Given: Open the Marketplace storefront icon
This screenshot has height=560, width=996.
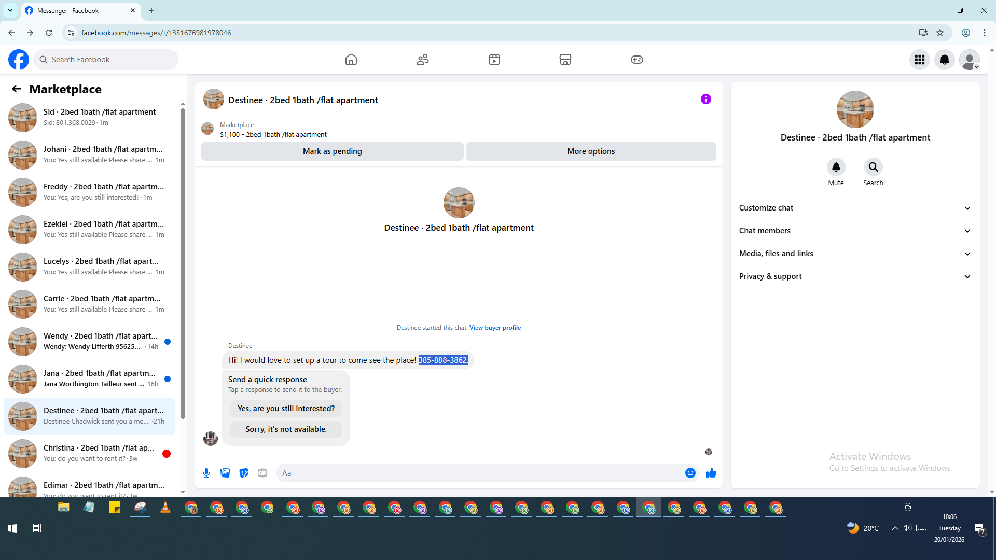Looking at the screenshot, I should click(x=565, y=60).
